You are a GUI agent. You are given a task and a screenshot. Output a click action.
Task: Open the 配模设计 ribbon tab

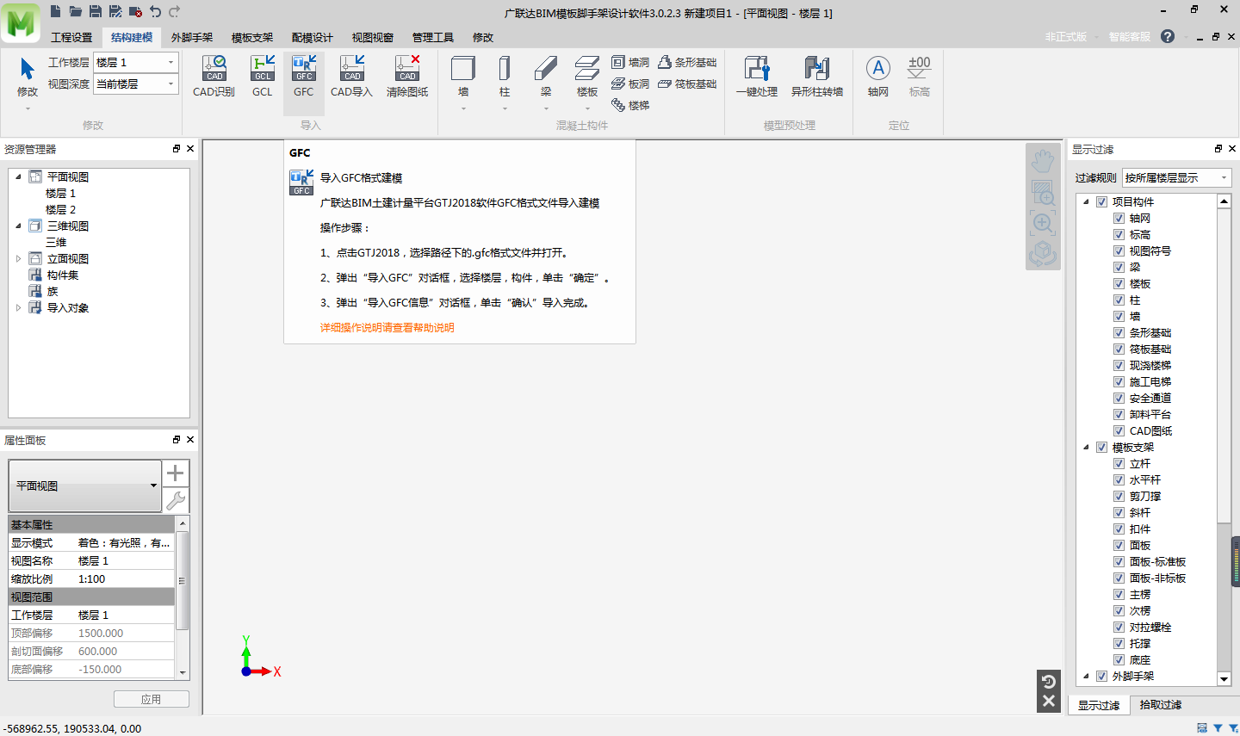pyautogui.click(x=313, y=37)
